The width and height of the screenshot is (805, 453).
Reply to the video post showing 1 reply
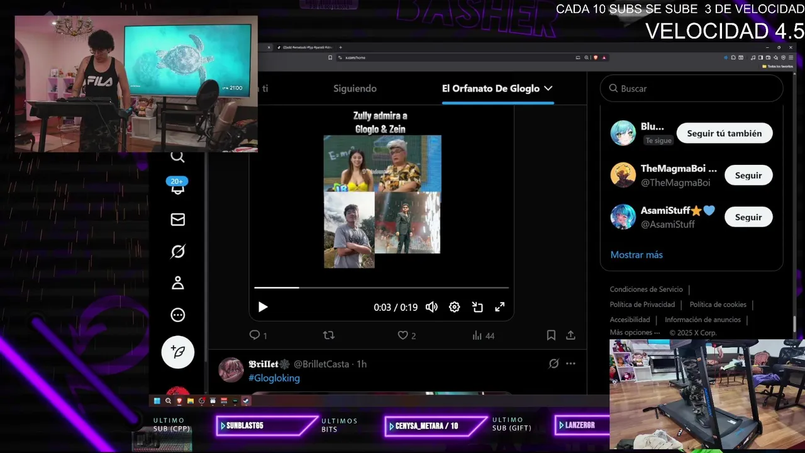(x=258, y=335)
